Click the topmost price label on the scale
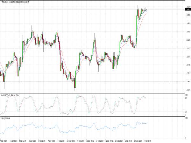 click(x=188, y=7)
